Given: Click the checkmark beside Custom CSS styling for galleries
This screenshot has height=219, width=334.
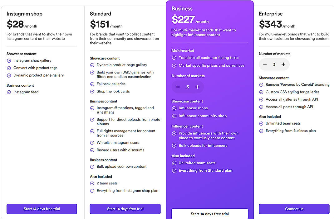Looking at the screenshot, I should (x=261, y=92).
